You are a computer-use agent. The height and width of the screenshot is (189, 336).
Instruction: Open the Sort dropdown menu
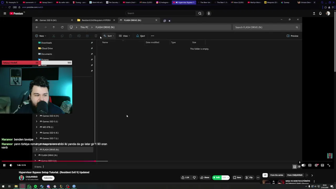(109, 36)
